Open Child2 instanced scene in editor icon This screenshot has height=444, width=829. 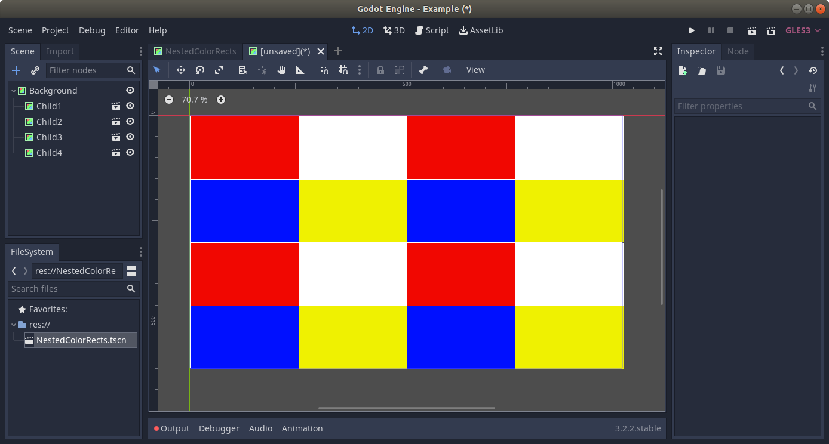[x=116, y=121]
